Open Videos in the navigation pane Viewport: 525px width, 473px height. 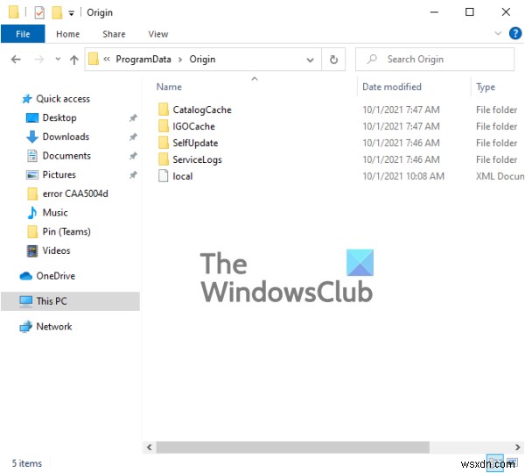pos(56,251)
